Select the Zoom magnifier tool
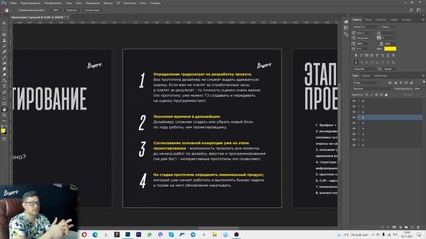Screen dimensions: 426x239 pos(4,115)
